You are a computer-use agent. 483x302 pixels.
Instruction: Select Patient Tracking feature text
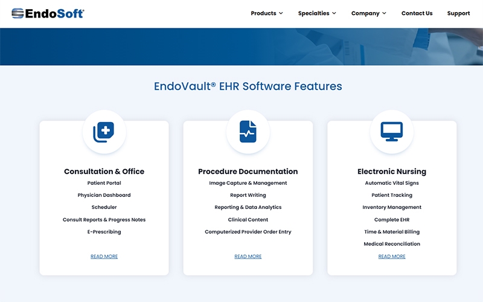point(392,195)
